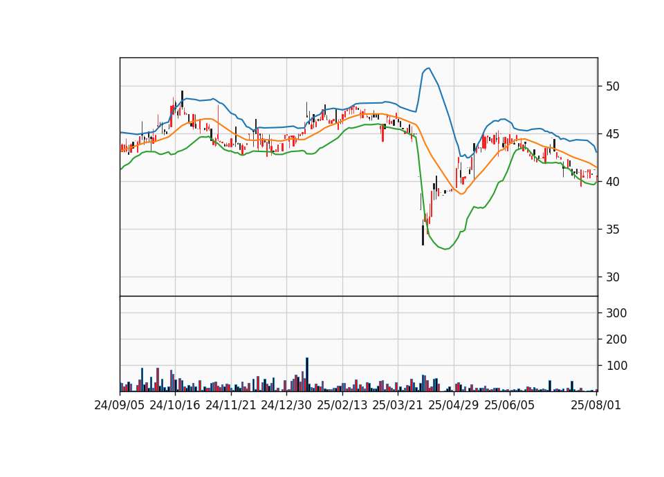Click the 24/11/21 date label
664x477 pixels.
[x=231, y=405]
